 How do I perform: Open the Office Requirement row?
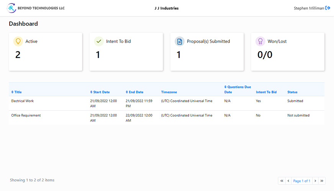[26, 115]
